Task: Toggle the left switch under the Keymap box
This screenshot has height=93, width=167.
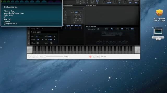Action: pos(75,22)
